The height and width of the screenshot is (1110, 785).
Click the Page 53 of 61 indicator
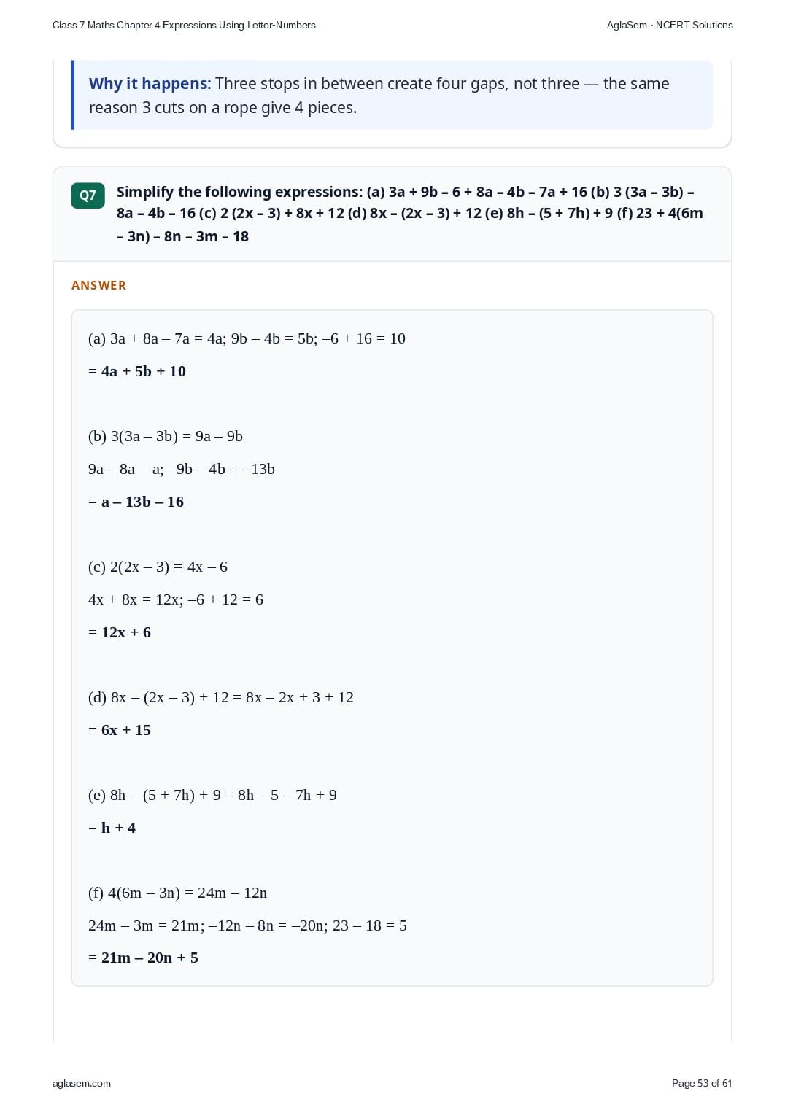coord(702,1083)
